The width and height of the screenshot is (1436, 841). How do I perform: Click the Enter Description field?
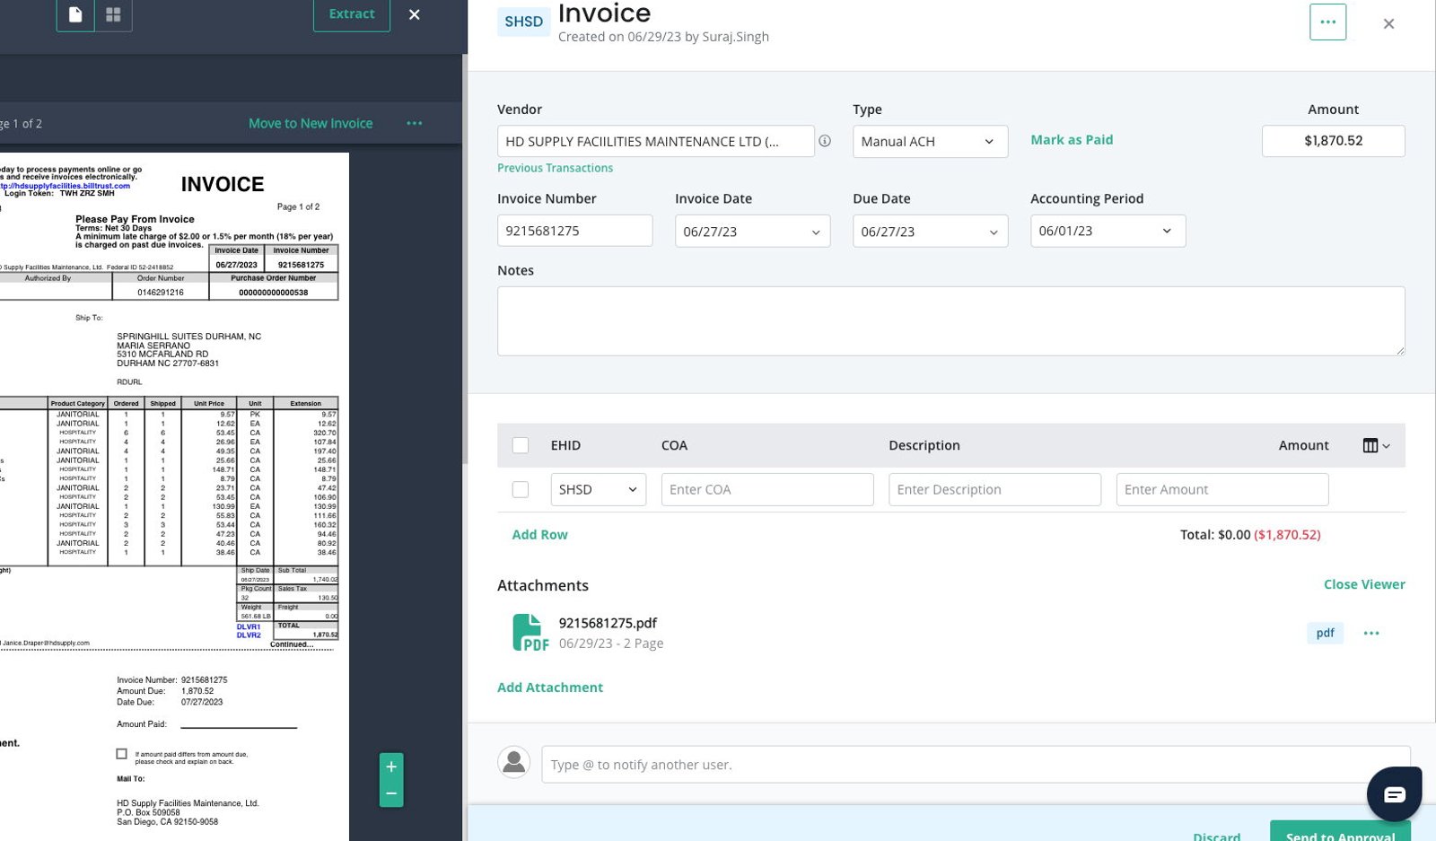pyautogui.click(x=994, y=489)
